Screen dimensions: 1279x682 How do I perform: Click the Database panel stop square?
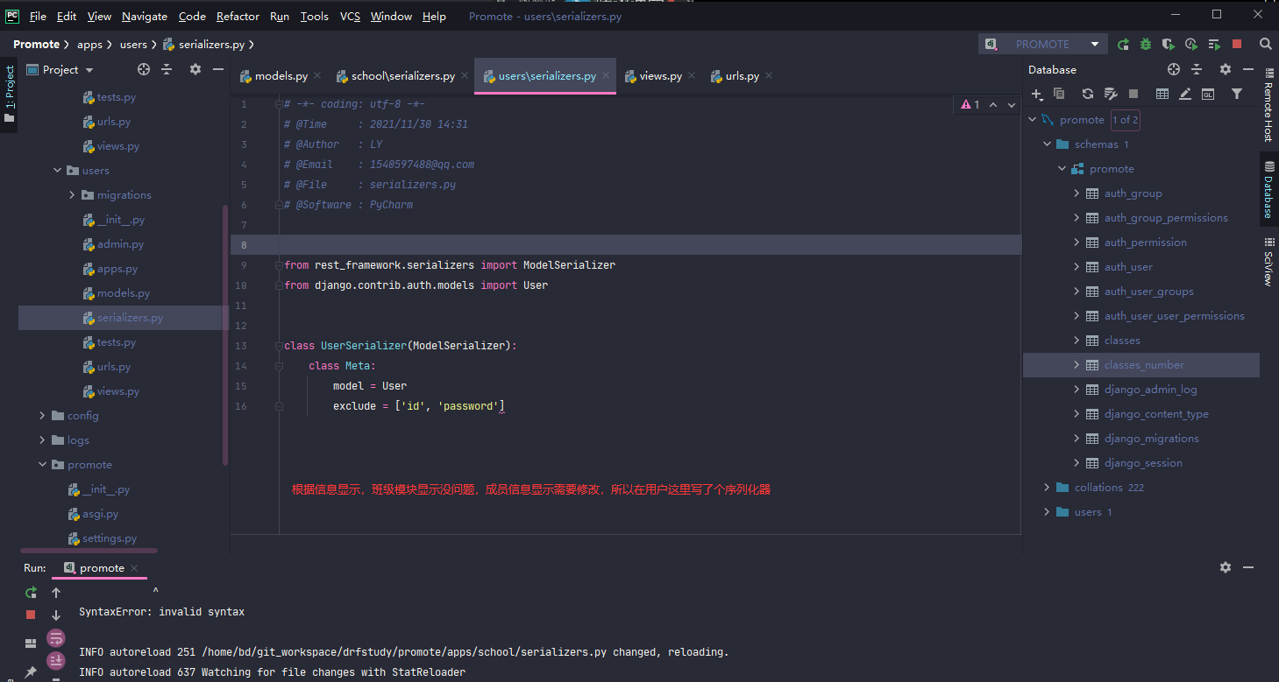[x=1133, y=94]
